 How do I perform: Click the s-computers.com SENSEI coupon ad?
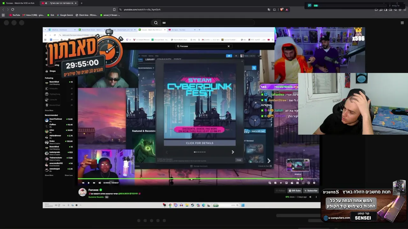point(364,205)
